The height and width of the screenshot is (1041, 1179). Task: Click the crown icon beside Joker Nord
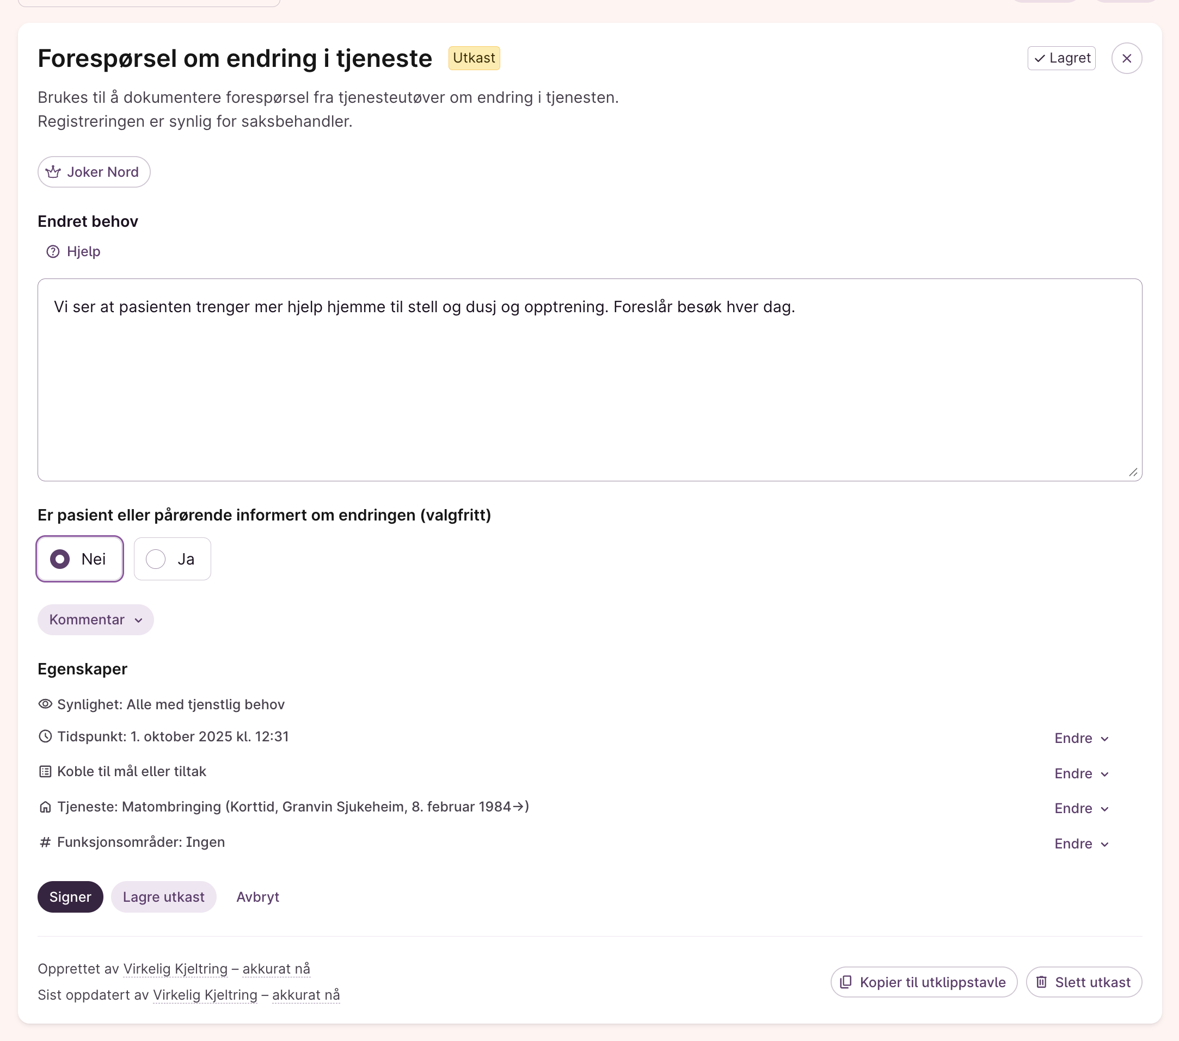(x=53, y=172)
